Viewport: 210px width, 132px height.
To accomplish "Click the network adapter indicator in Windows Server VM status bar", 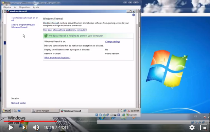I will click(x=108, y=115).
